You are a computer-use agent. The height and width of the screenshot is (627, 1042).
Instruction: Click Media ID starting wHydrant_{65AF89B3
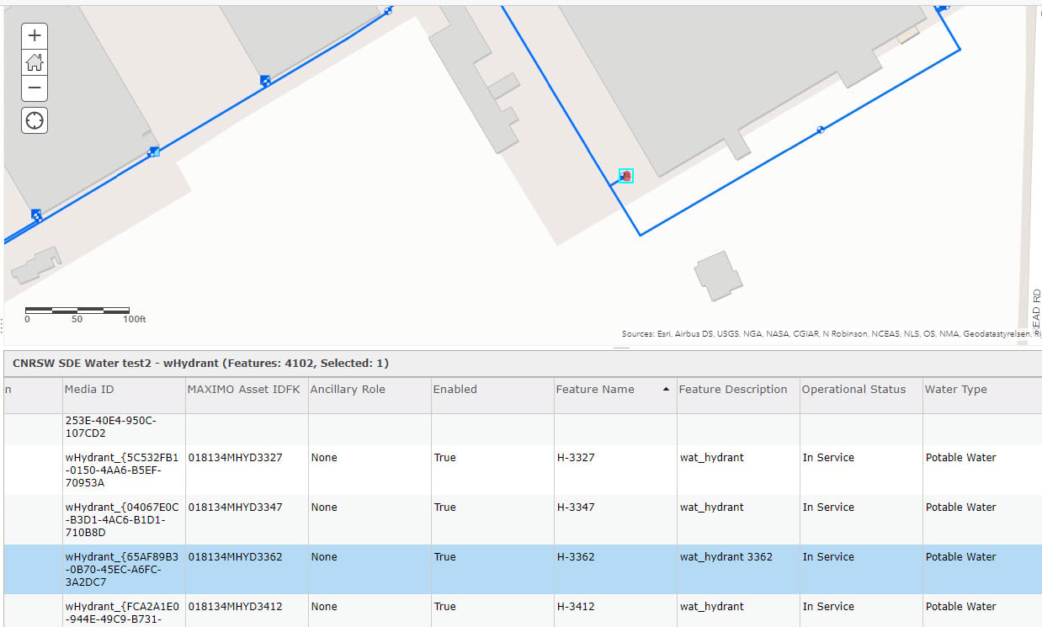pyautogui.click(x=122, y=570)
